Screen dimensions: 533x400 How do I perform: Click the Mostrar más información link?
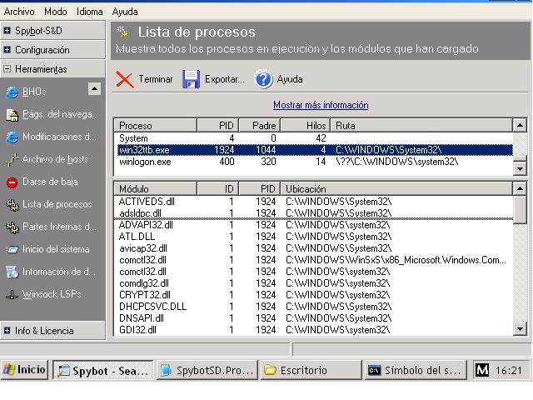321,105
